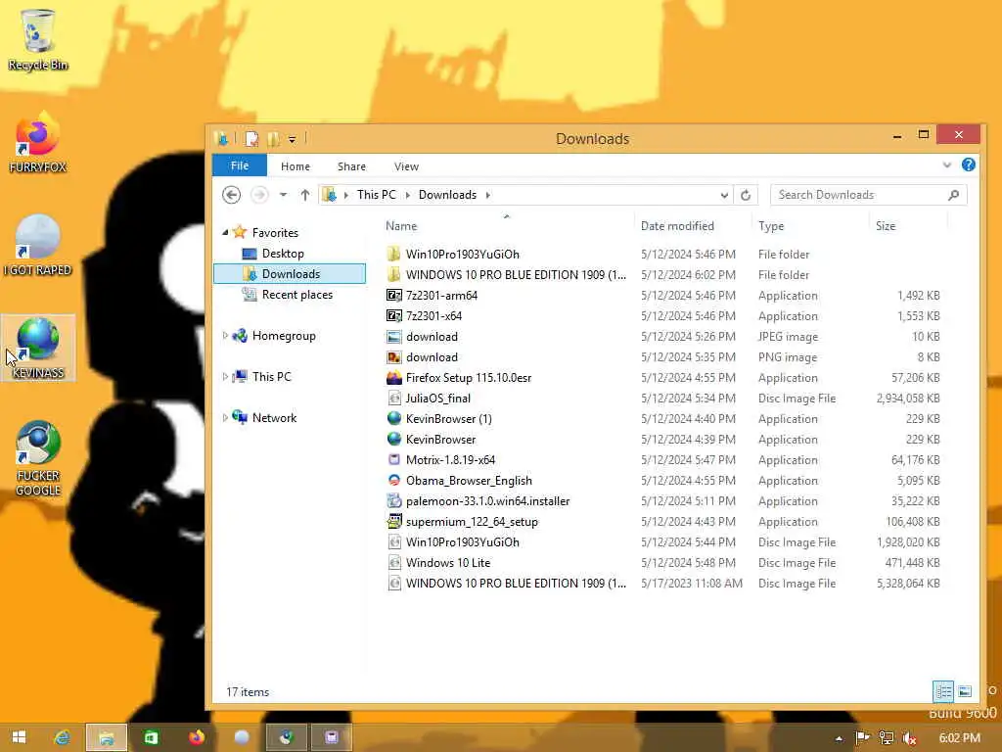This screenshot has width=1002, height=752.
Task: Click the Properties quick access toolbar icon
Action: click(251, 139)
